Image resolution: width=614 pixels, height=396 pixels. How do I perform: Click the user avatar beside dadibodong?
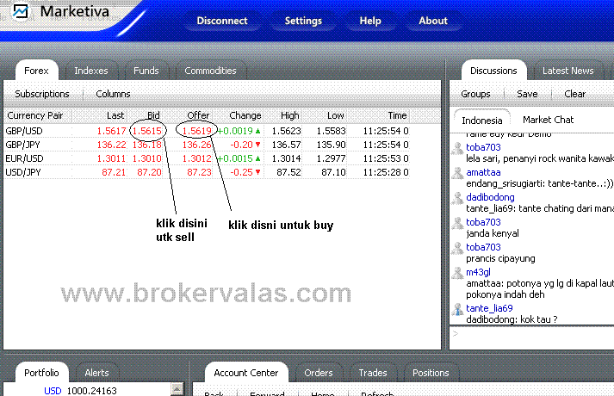[x=457, y=197]
